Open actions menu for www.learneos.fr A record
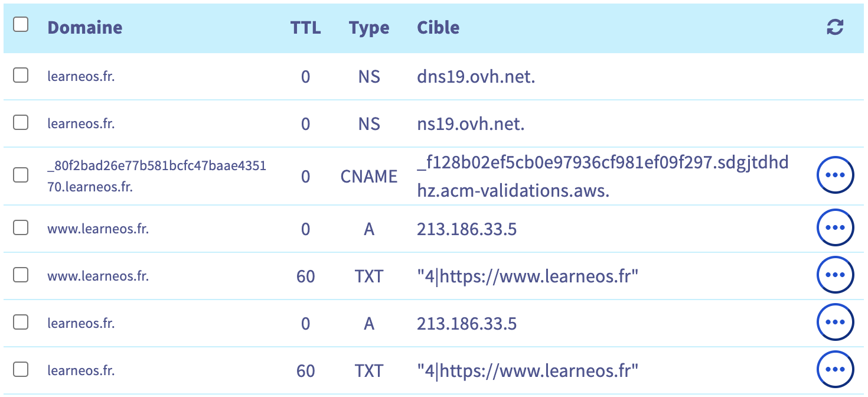 tap(835, 228)
